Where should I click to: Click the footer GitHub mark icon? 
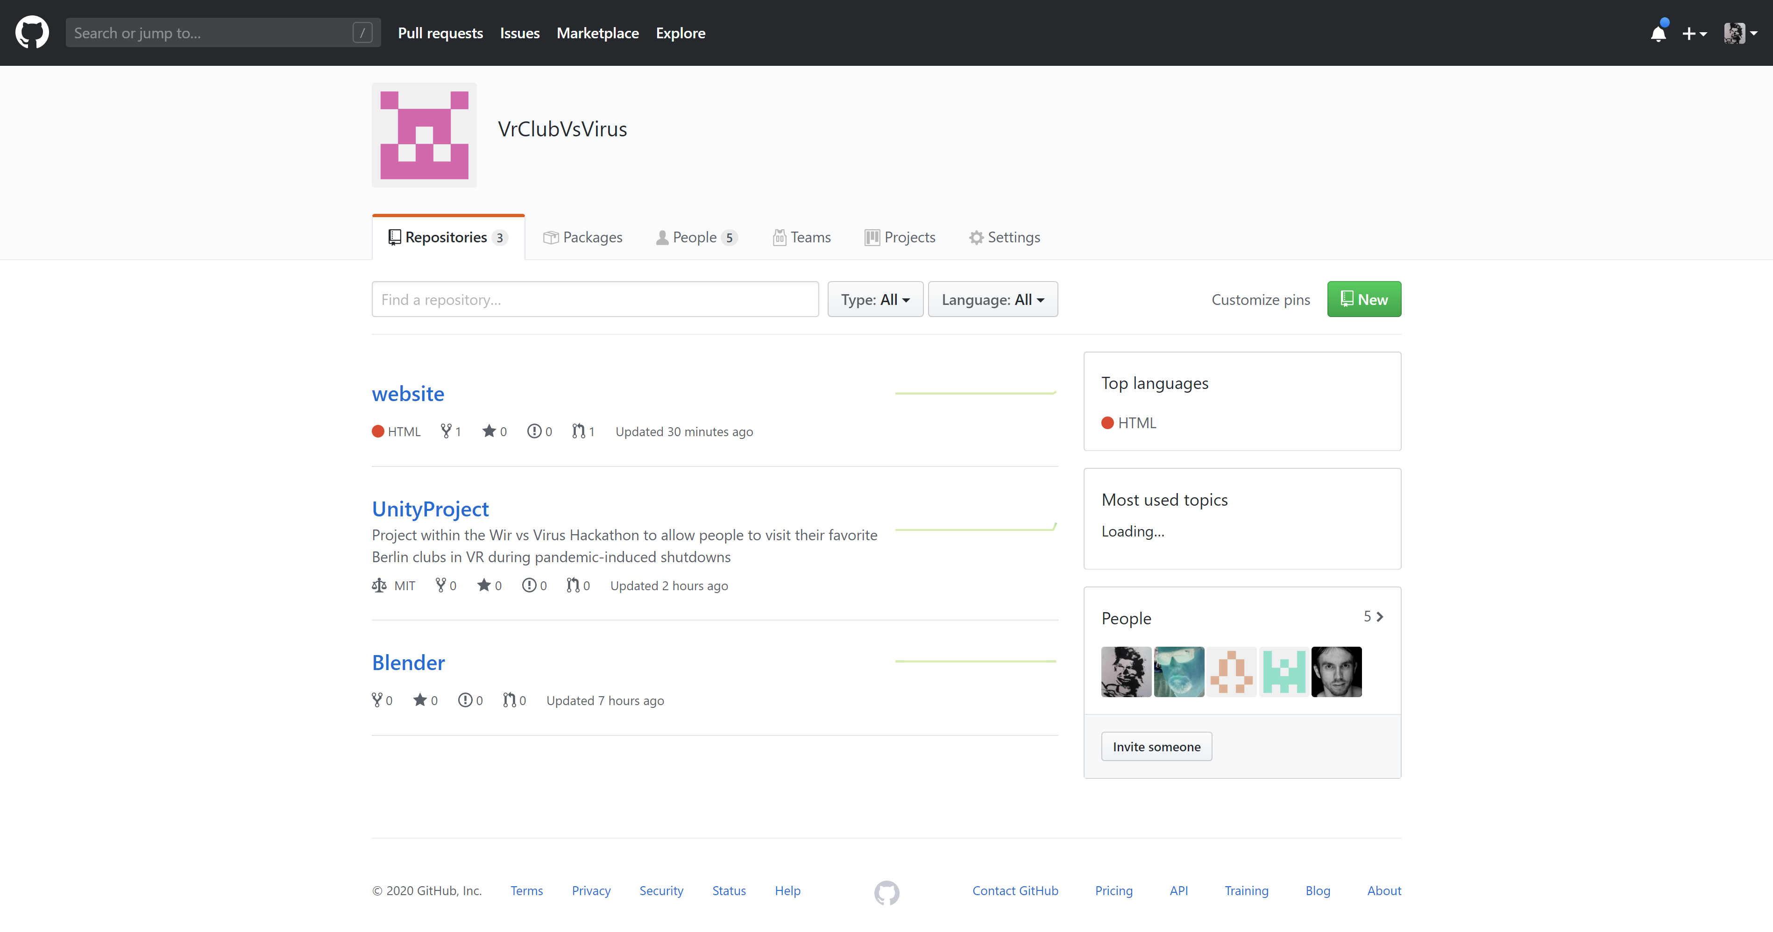(x=886, y=892)
